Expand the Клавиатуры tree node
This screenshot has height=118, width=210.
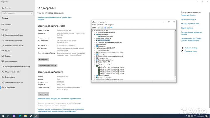pyautogui.click(x=94, y=44)
